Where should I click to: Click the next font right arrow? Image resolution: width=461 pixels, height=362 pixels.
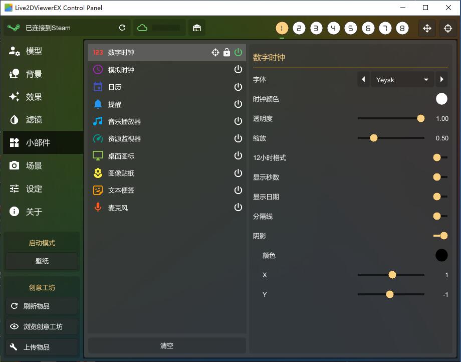(441, 79)
